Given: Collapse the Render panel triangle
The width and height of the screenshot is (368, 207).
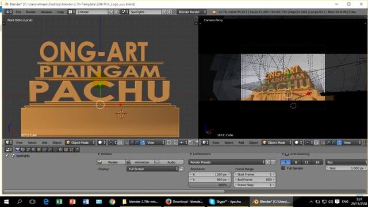Looking at the screenshot, I should pyautogui.click(x=98, y=154).
